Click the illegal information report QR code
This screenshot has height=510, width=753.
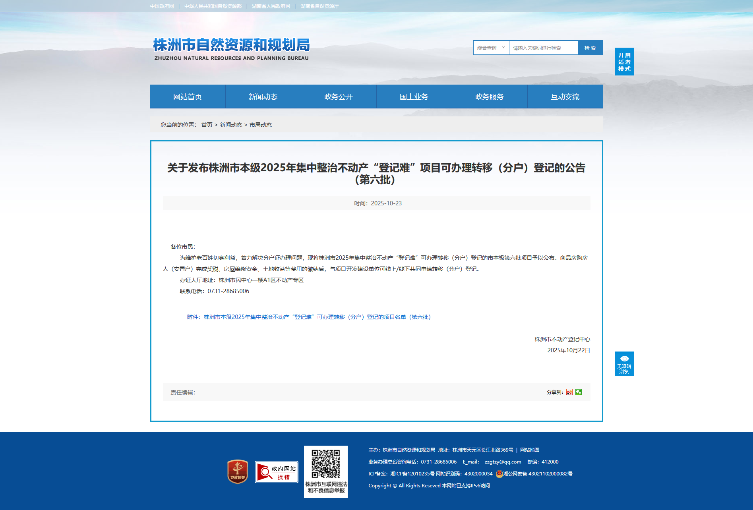coord(325,464)
